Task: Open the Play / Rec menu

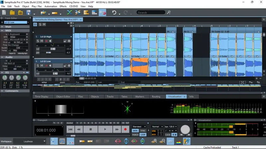Action: coord(37,6)
